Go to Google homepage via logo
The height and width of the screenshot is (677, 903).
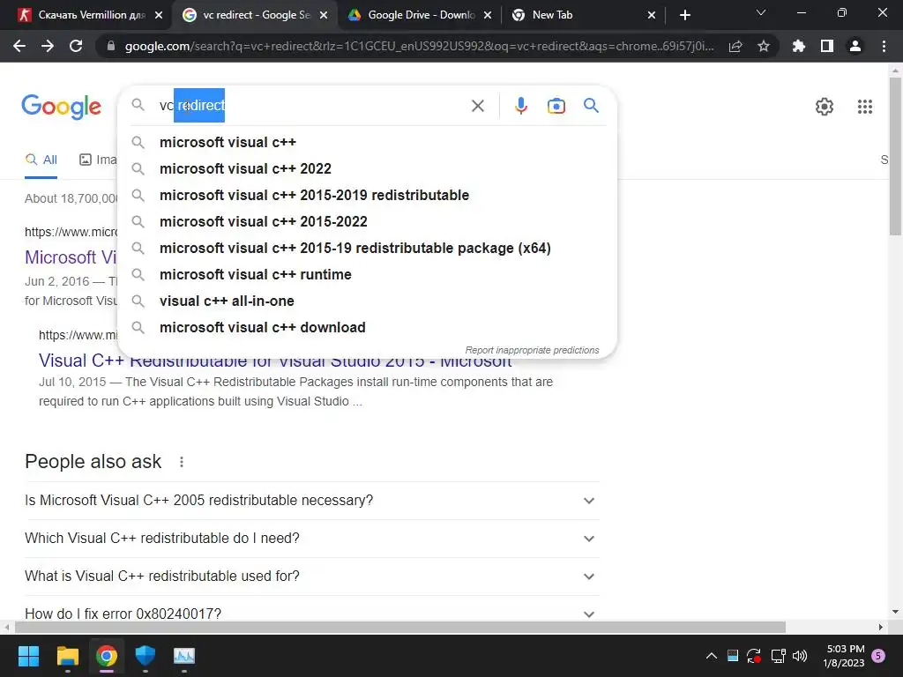pos(61,107)
